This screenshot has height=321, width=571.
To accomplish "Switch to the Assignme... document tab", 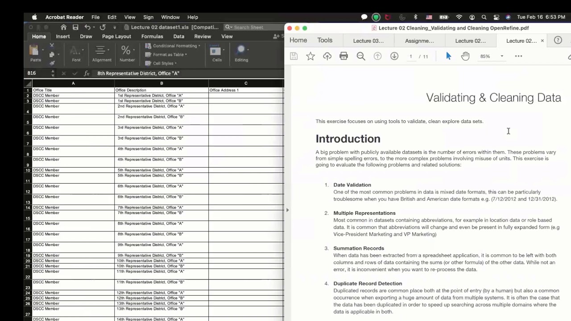I will click(x=419, y=41).
